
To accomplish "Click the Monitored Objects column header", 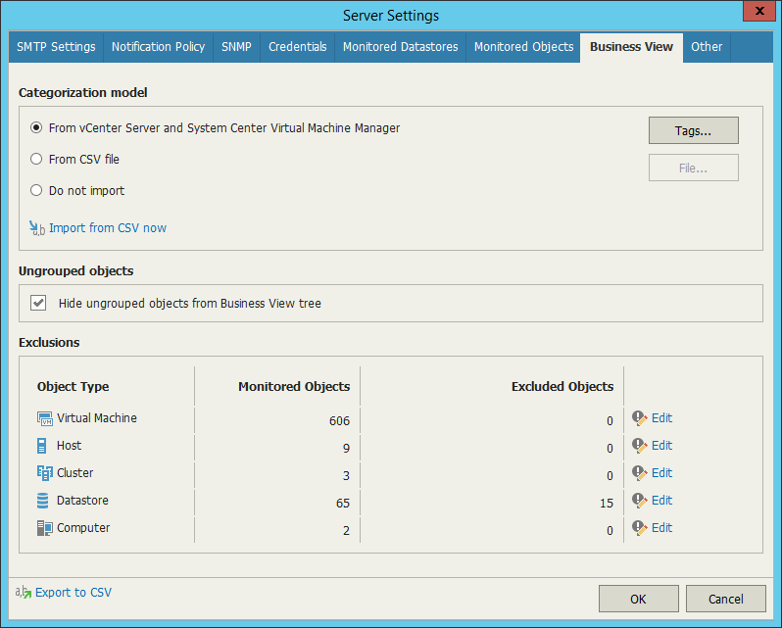I will [x=294, y=387].
